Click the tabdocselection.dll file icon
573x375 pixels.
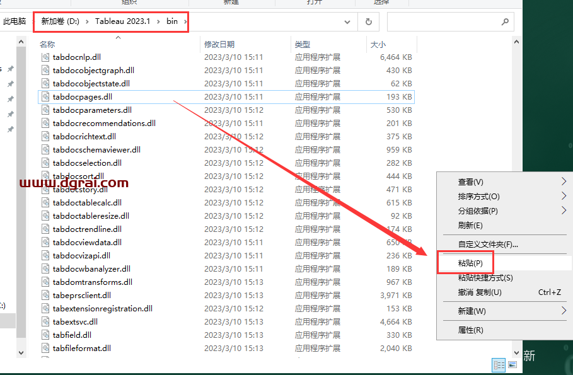(x=45, y=163)
